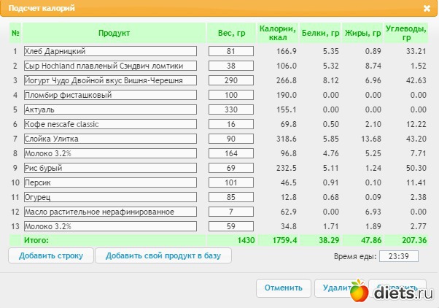Select weight field showing 290
This screenshot has height=308, width=439.
point(231,80)
